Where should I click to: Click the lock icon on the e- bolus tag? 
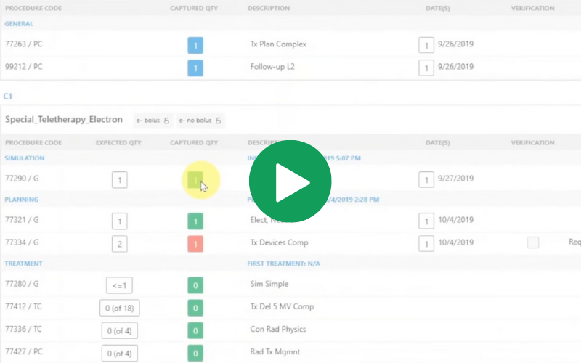click(x=166, y=121)
